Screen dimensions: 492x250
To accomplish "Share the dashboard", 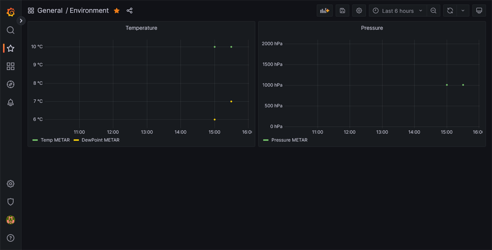I will click(x=130, y=11).
